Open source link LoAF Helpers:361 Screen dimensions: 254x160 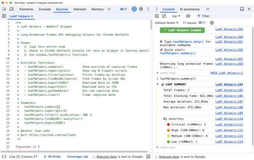coord(229,42)
